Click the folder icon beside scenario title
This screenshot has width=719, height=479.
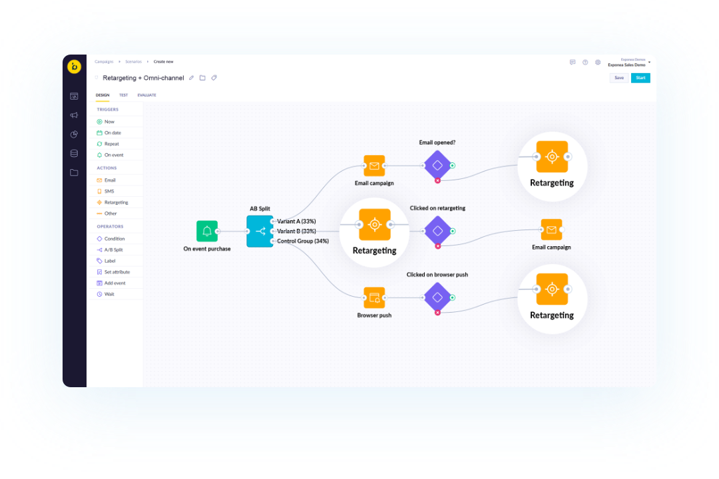coord(202,78)
